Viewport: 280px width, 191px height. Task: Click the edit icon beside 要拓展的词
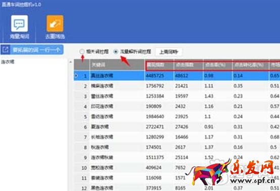pos(6,50)
